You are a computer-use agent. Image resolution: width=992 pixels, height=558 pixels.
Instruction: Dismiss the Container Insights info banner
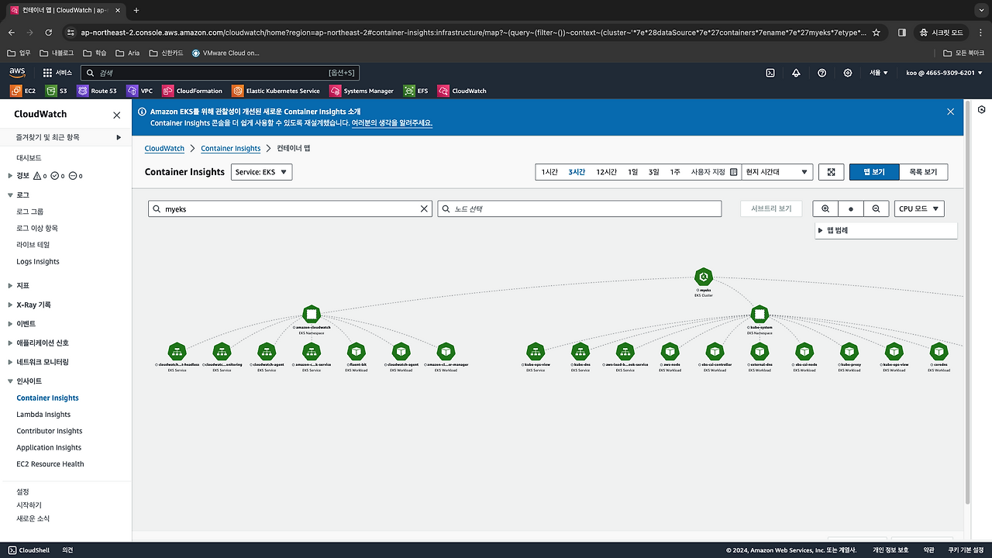pos(950,112)
